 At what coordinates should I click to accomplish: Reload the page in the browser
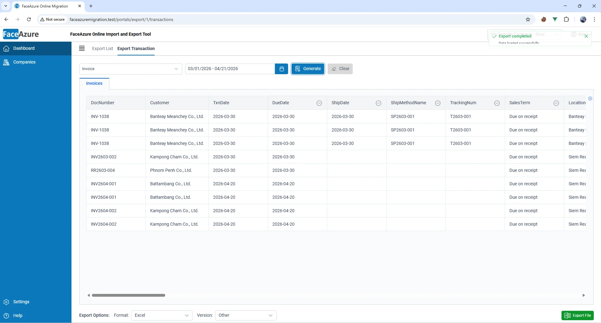29,19
